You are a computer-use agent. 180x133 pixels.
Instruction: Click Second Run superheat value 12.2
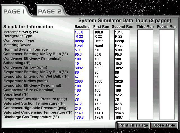(118, 95)
